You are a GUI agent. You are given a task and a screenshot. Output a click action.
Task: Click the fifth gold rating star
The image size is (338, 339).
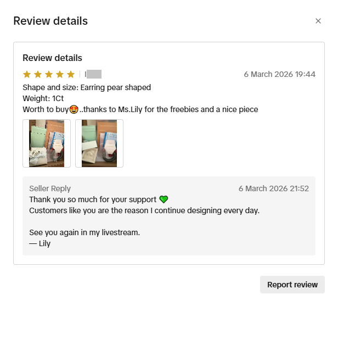pos(71,74)
